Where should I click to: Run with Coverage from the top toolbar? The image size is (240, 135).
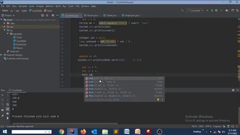(216, 10)
